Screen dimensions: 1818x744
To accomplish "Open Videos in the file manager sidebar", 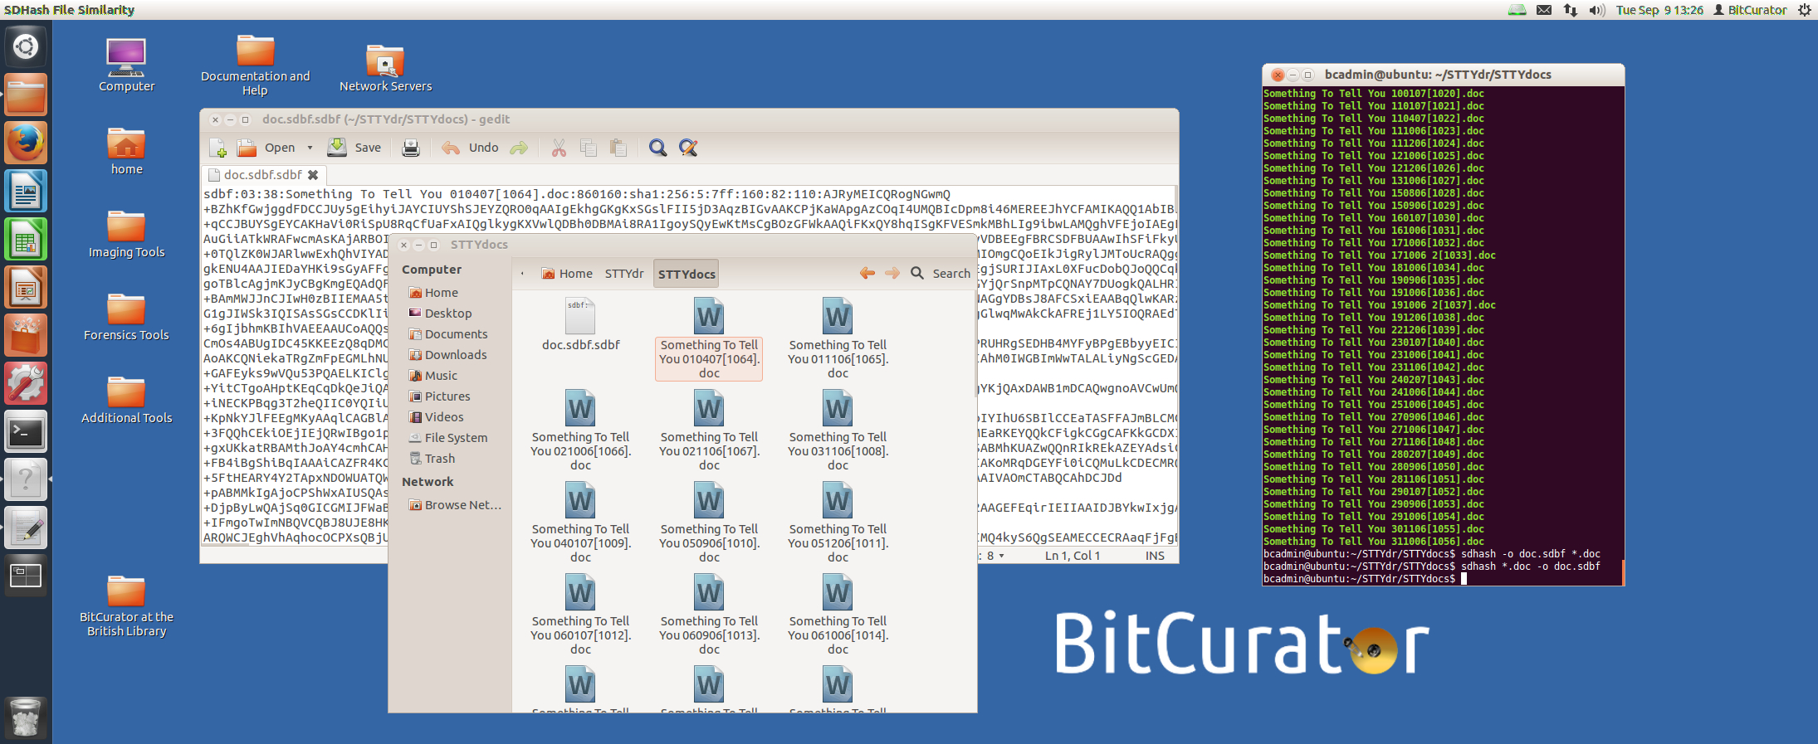I will click(444, 417).
